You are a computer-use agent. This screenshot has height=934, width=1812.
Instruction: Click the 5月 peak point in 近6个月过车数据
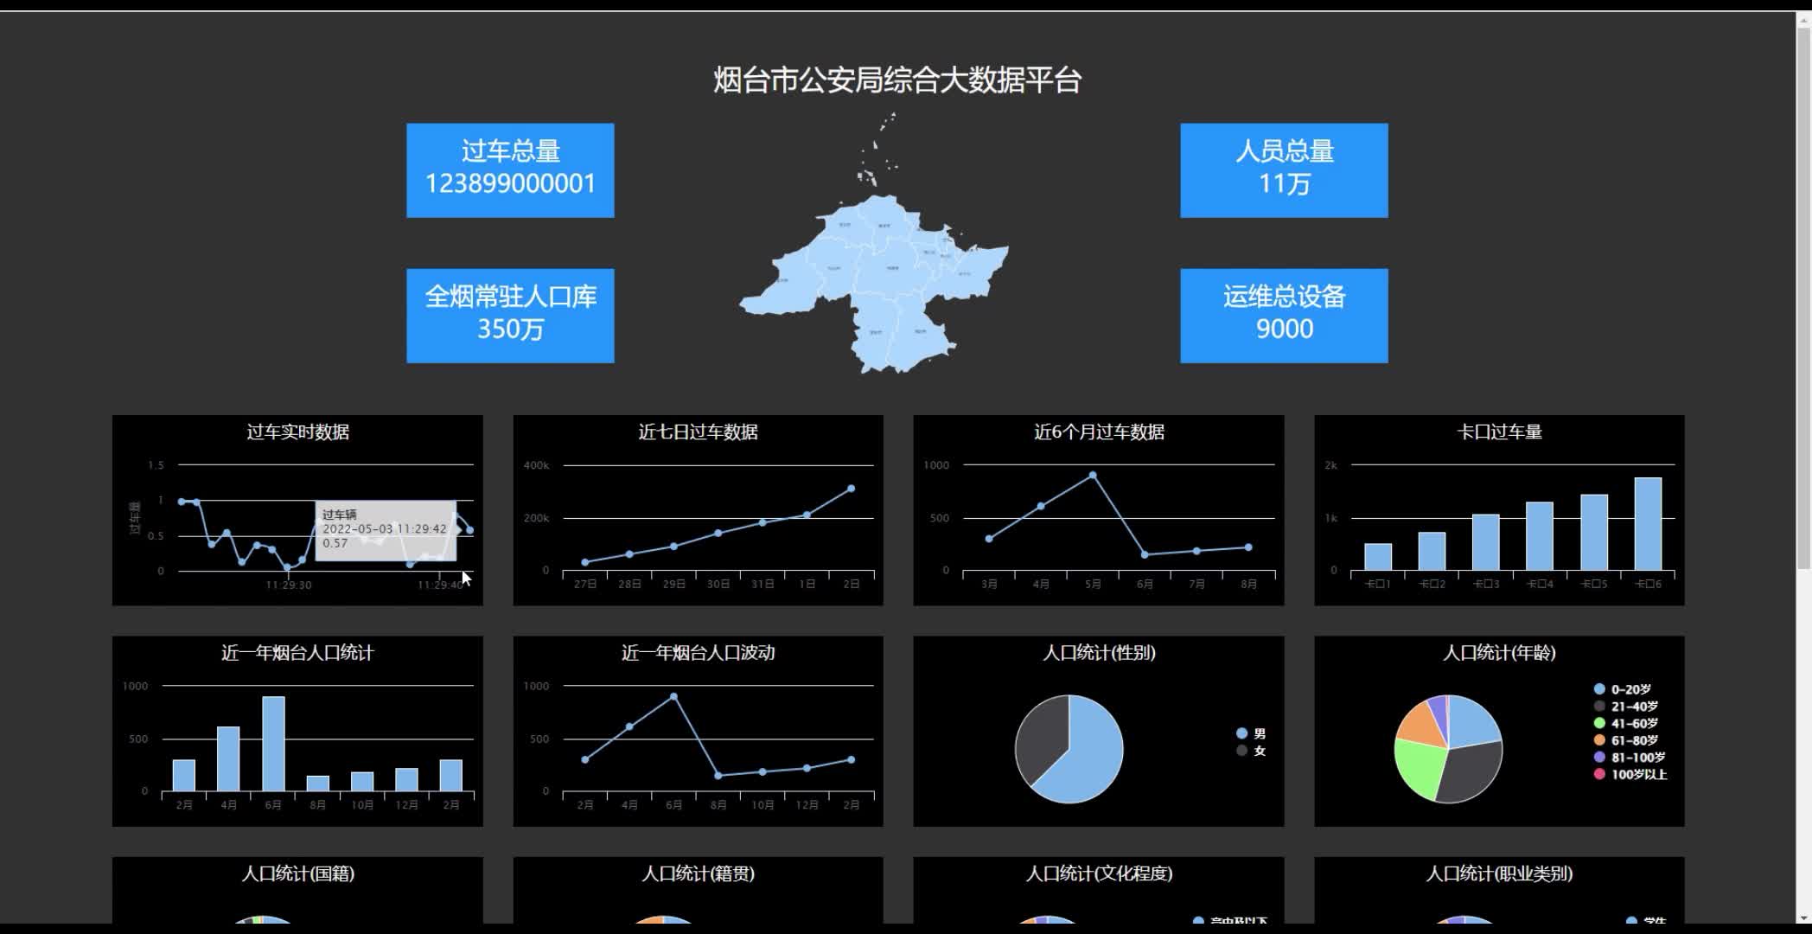[x=1093, y=475]
